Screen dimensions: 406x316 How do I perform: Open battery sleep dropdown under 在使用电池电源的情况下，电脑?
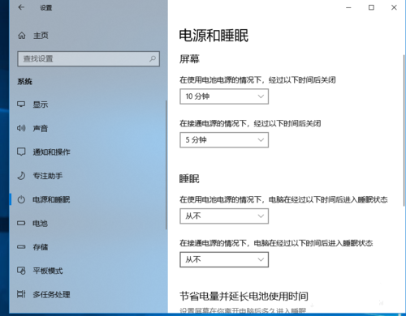pos(224,216)
